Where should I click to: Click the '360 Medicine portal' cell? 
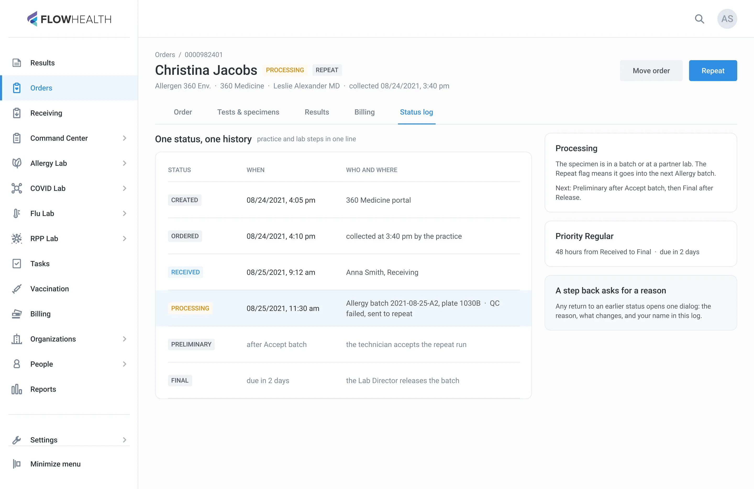(x=378, y=200)
